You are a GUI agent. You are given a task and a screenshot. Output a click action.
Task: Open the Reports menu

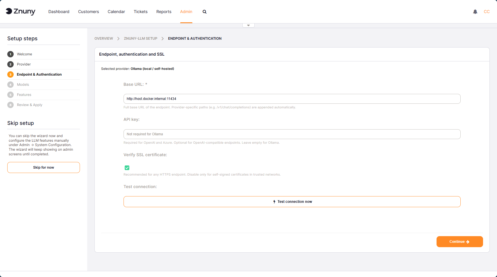164,12
